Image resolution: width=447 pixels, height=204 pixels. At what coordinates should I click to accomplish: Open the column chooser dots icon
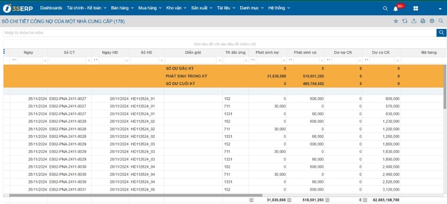tap(4, 52)
